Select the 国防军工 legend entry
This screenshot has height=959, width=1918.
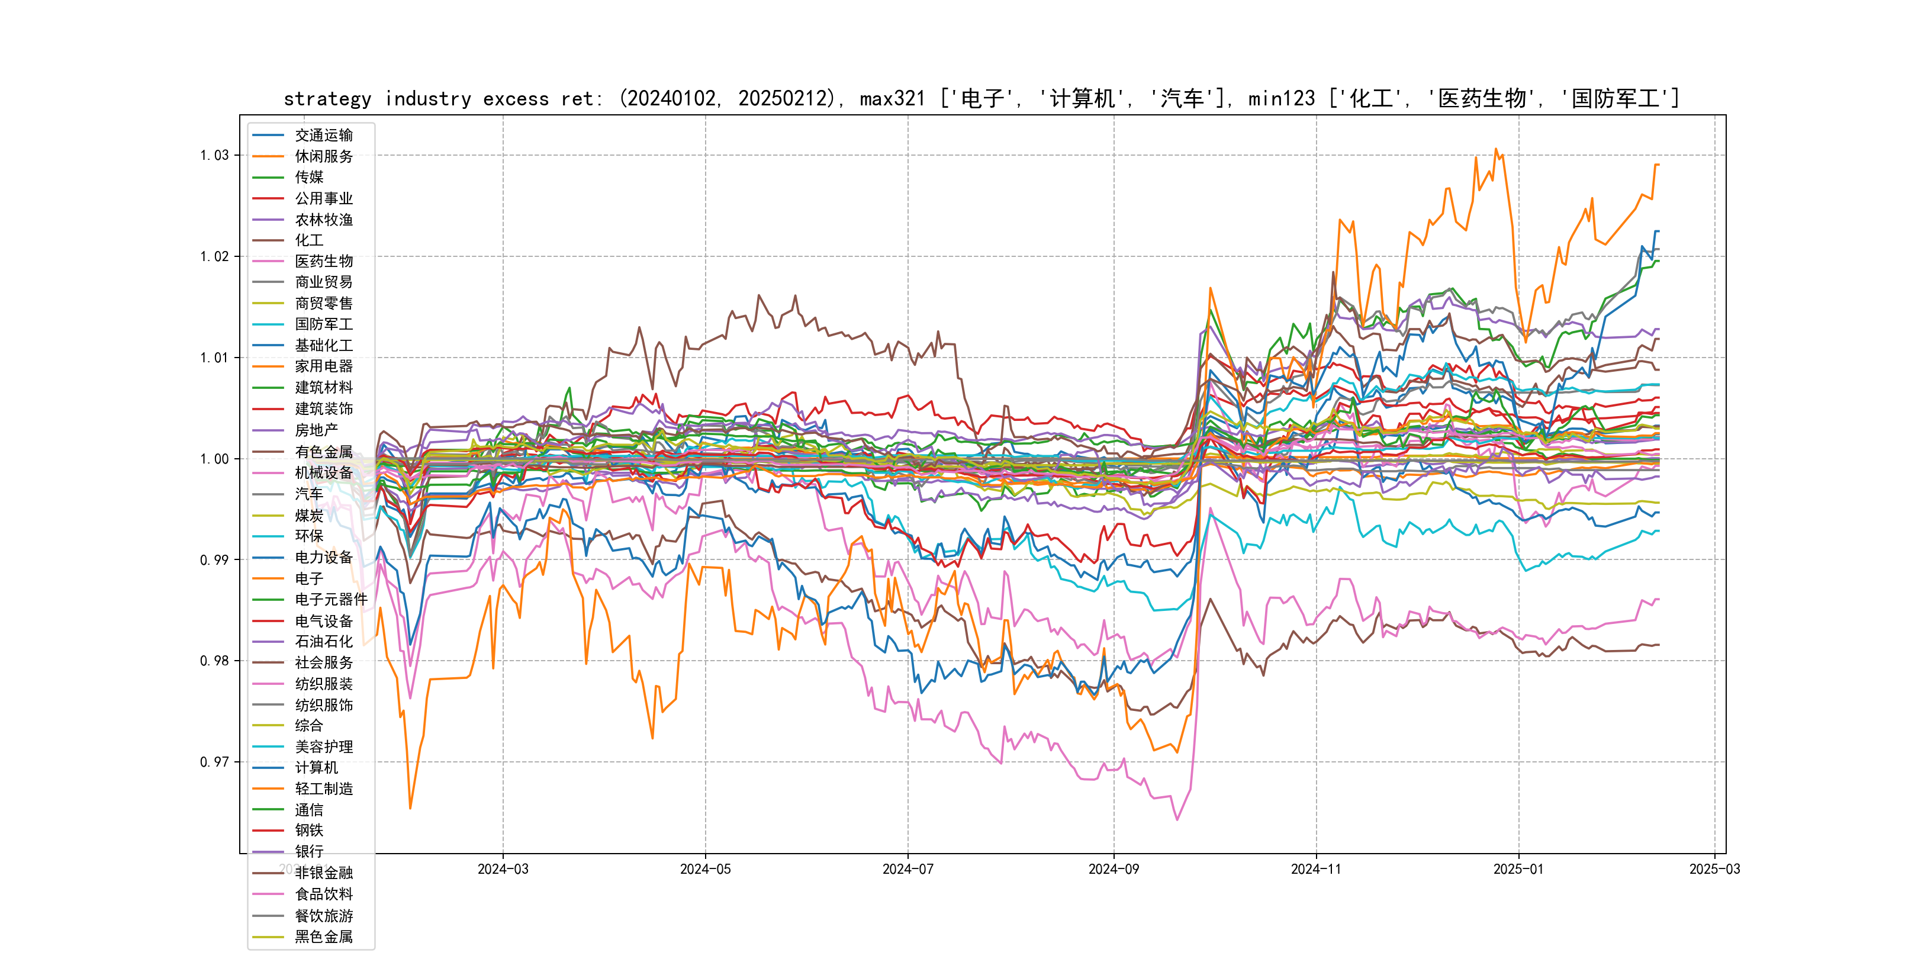[x=323, y=324]
